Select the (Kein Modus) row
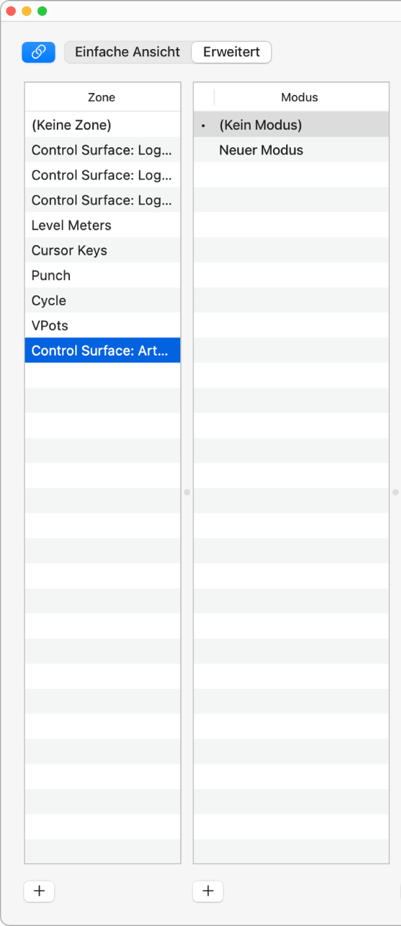 point(261,125)
